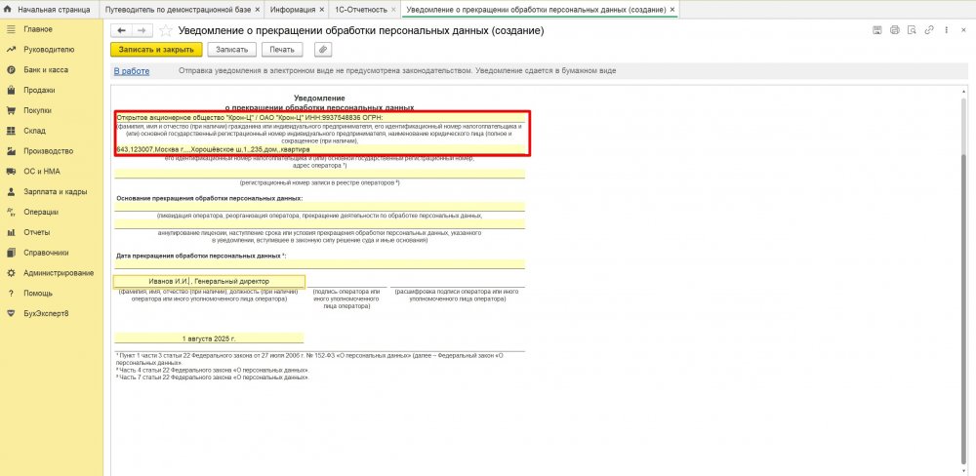Click the print icon in top-right corner
Image resolution: width=976 pixels, height=476 pixels.
coord(894,31)
